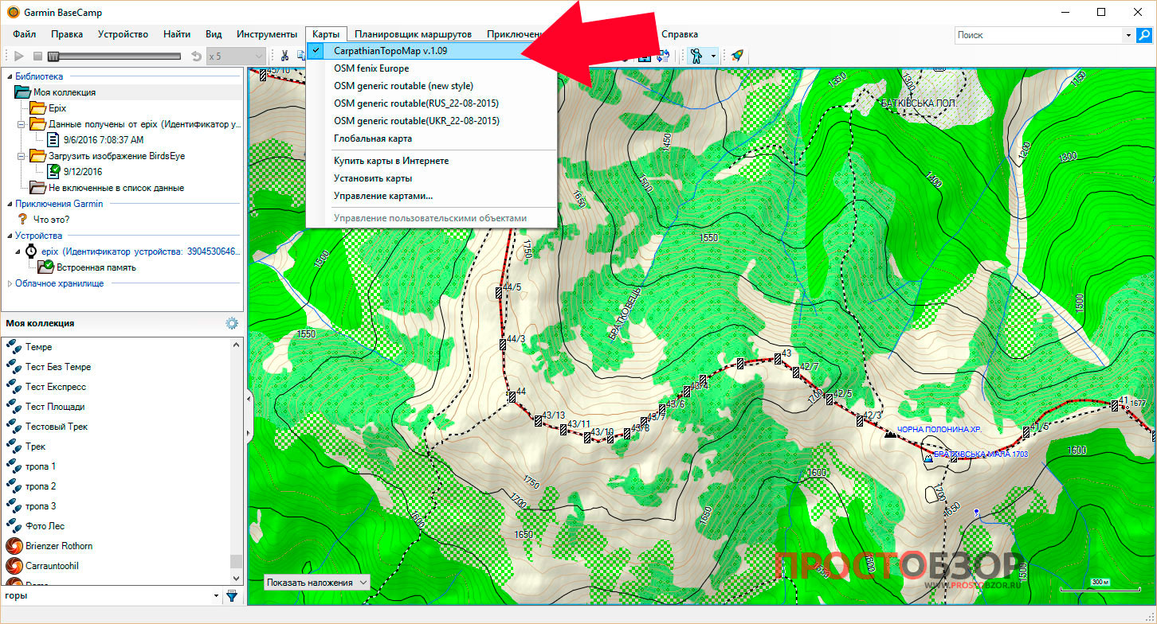Screen dimensions: 1157x624
Task: Select the Brienzer Rothorn list item
Action: [x=58, y=546]
